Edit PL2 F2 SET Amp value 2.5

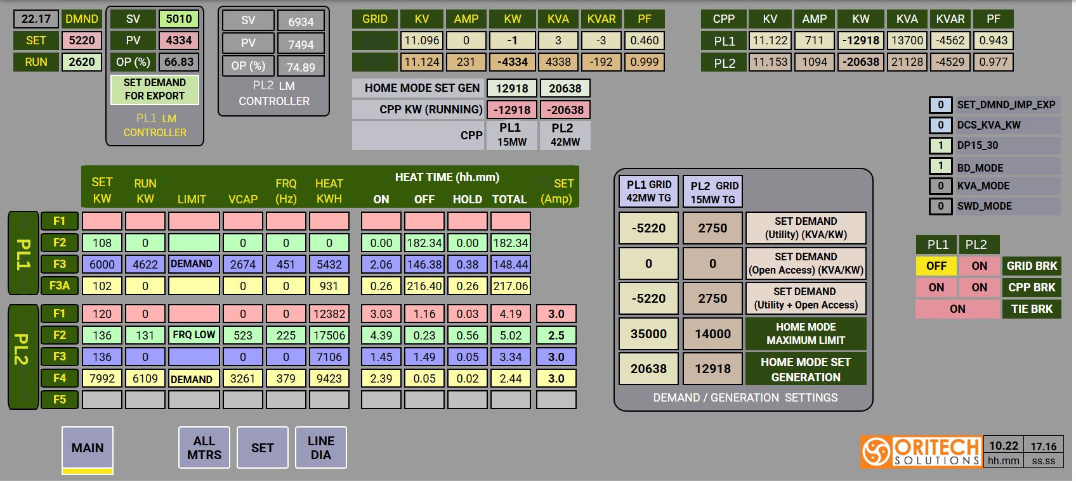556,335
